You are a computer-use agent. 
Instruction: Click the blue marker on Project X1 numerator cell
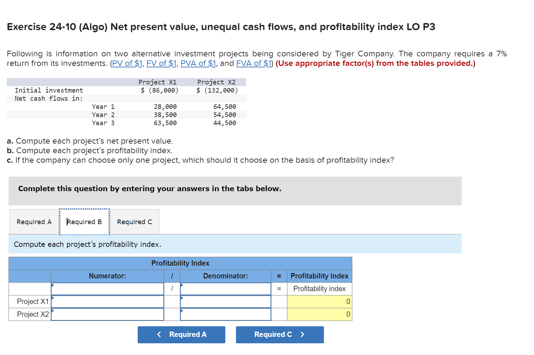pos(53,298)
